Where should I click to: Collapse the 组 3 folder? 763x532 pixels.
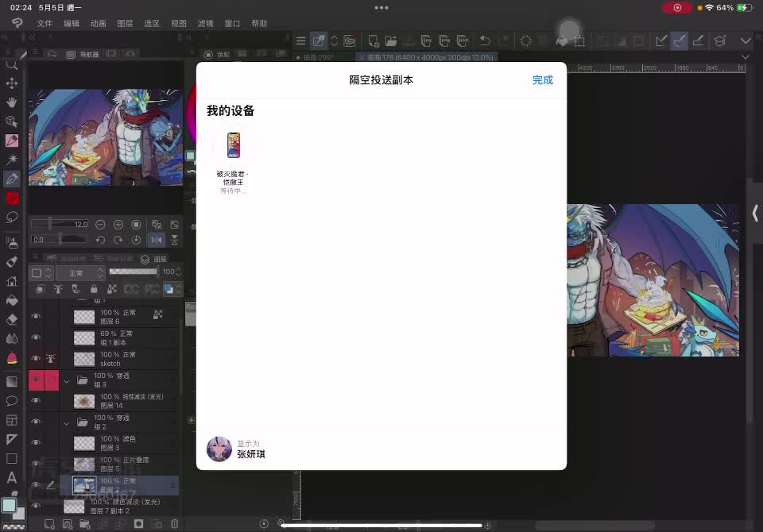click(x=67, y=380)
